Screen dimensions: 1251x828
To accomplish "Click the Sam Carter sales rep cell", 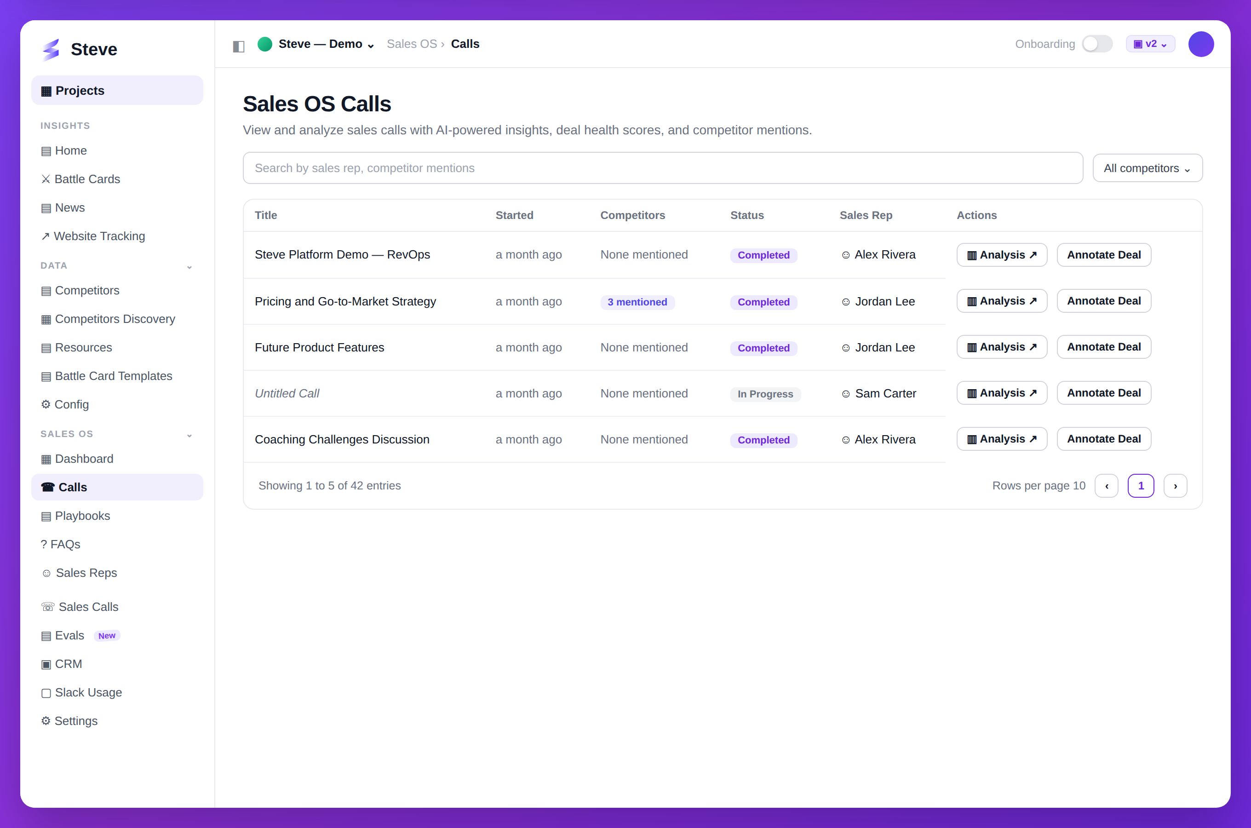I will coord(879,393).
